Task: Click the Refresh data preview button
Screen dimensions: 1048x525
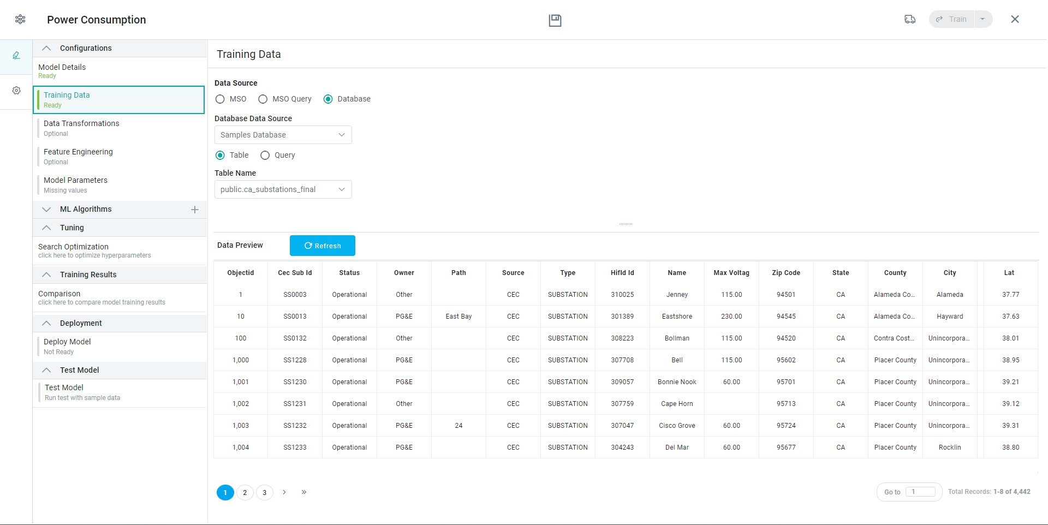Action: coord(322,246)
